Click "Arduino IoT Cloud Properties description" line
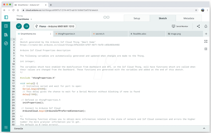 [45, 50]
